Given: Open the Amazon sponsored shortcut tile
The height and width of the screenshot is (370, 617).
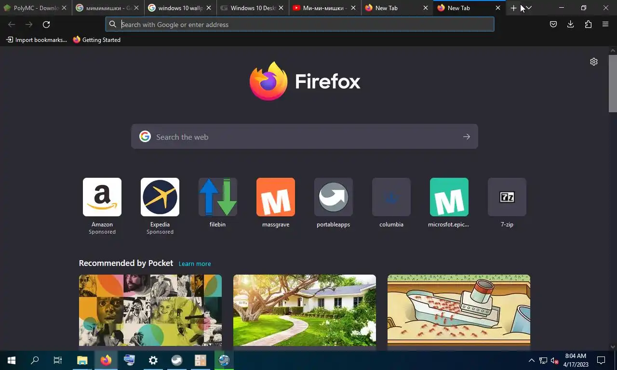Looking at the screenshot, I should pos(102,197).
